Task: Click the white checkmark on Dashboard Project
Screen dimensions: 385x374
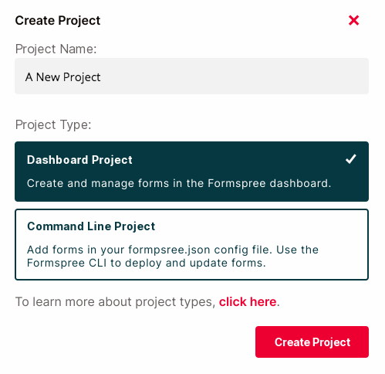Action: [x=351, y=159]
